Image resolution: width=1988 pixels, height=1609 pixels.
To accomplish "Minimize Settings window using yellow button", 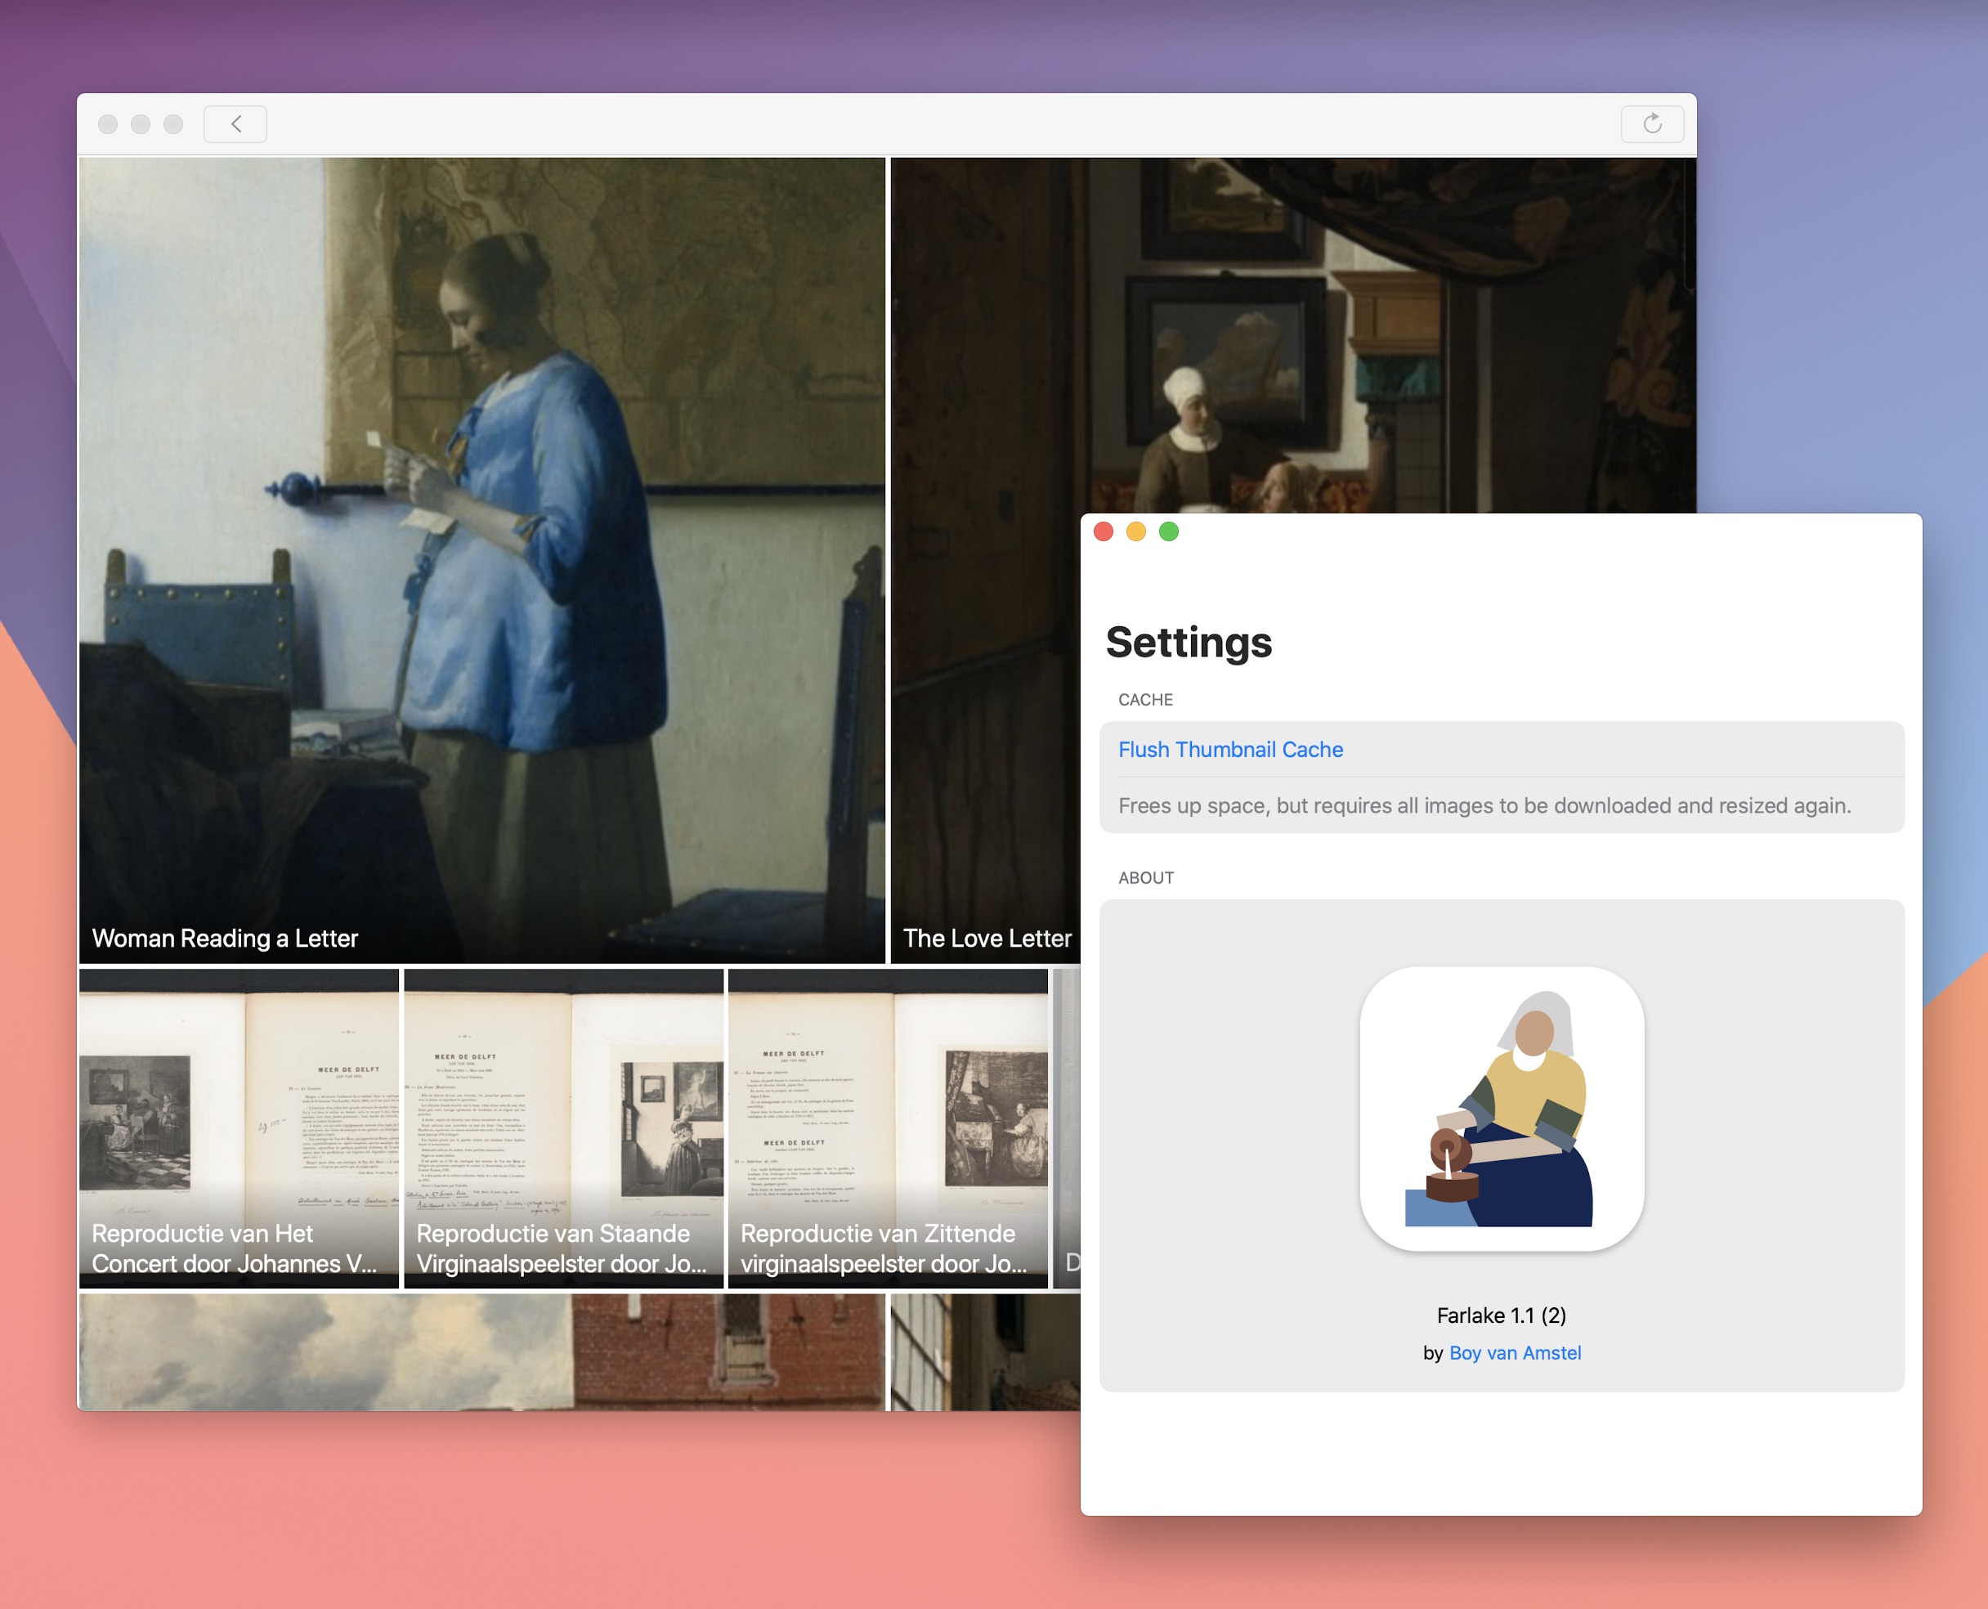I will point(1135,532).
